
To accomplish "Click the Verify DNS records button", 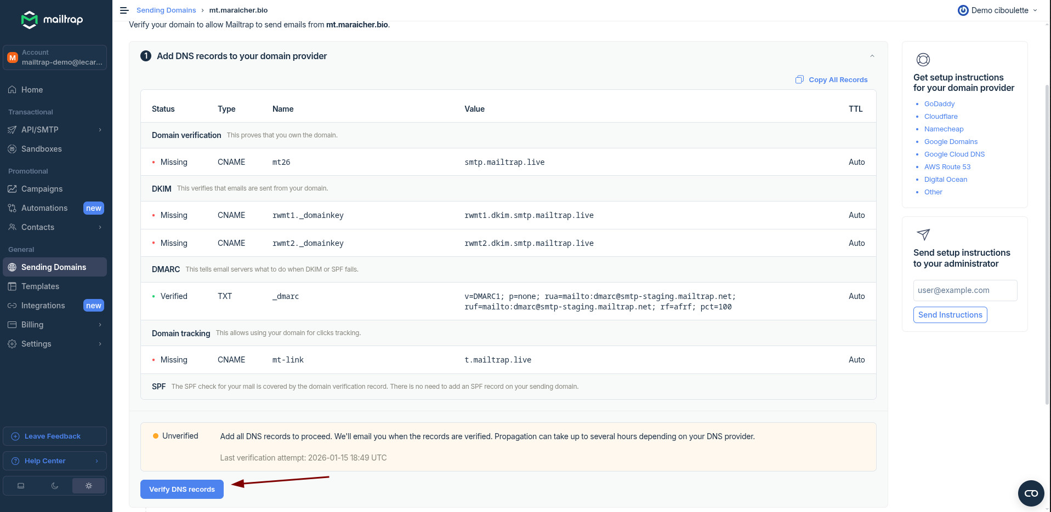I will (x=181, y=489).
